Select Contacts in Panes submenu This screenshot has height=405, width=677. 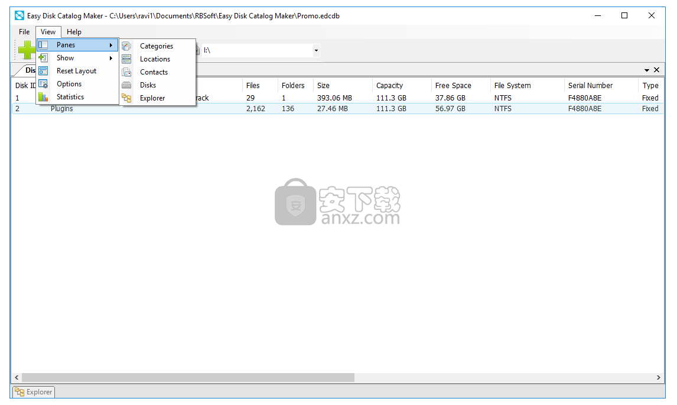pos(158,72)
